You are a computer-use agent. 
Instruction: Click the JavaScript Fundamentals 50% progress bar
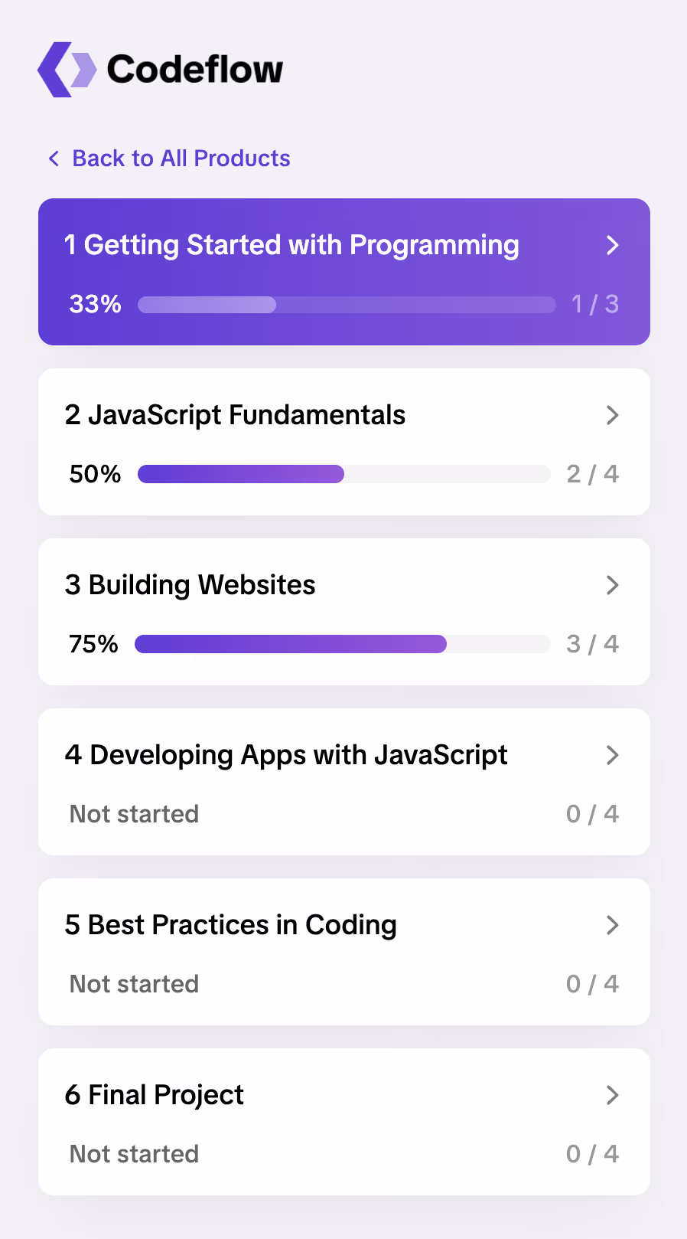click(343, 475)
